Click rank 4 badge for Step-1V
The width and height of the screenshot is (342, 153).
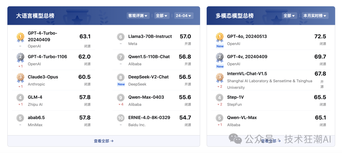pos(220,97)
